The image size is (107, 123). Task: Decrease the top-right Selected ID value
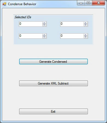pos(86,25)
